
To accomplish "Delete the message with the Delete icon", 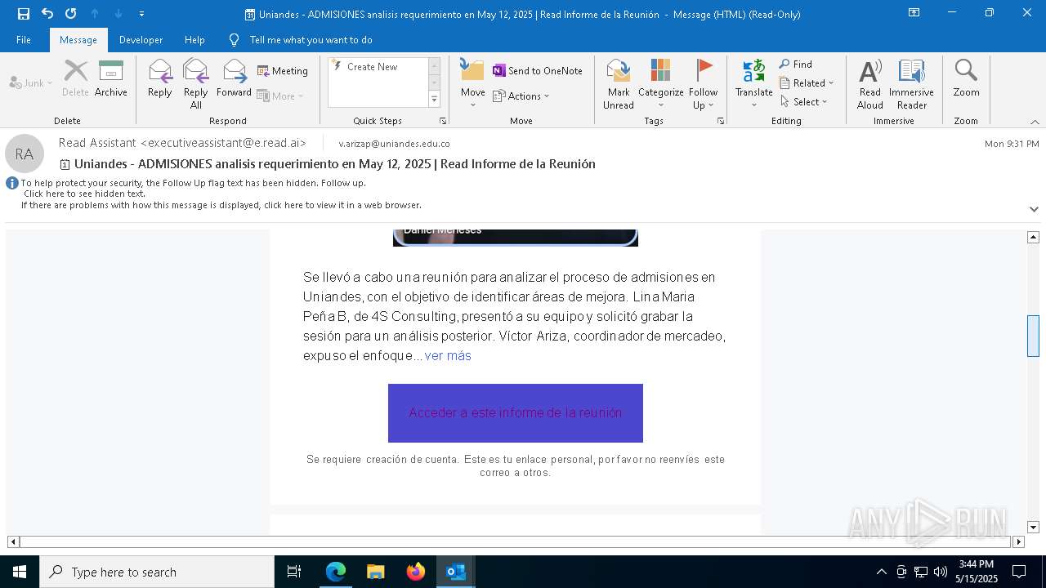I will [75, 79].
